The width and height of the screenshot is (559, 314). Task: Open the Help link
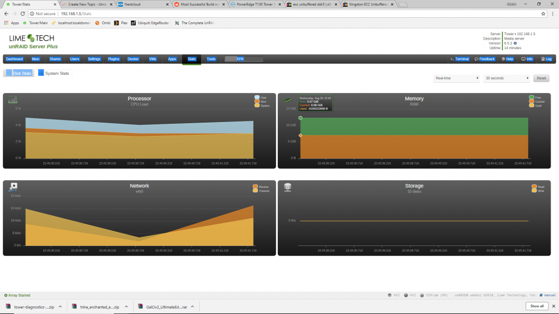coord(508,59)
